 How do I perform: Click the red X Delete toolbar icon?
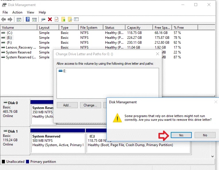click(50, 19)
